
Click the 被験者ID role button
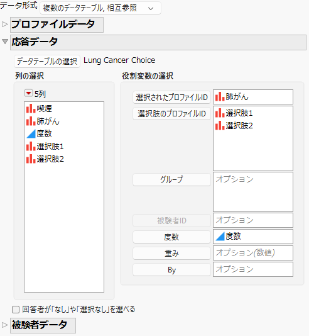pos(171,220)
